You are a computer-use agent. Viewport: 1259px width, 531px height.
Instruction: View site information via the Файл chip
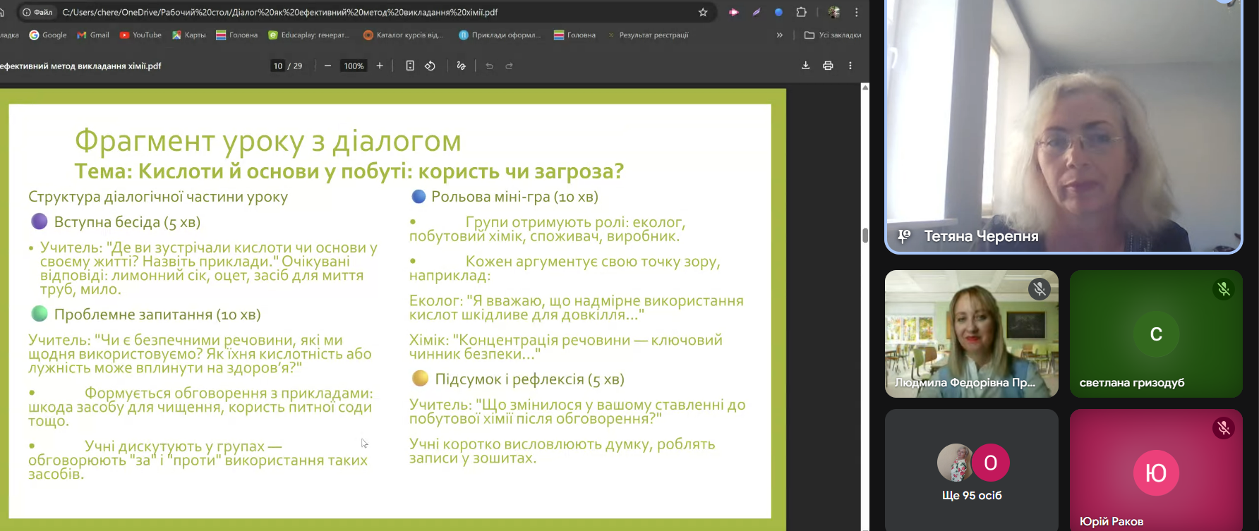click(x=37, y=12)
